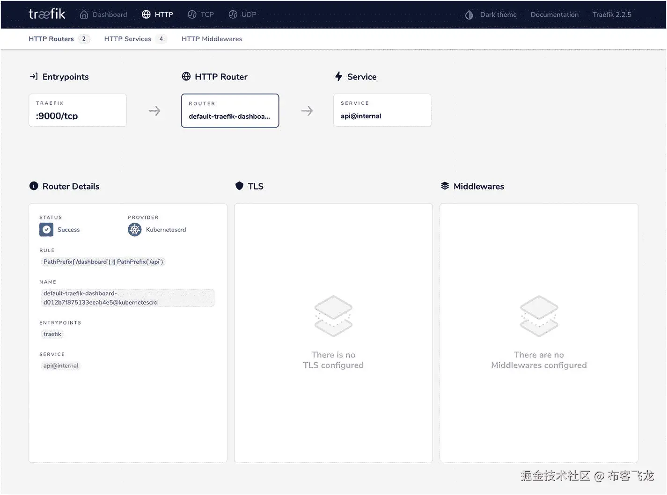The image size is (667, 495).
Task: Click the empty Middlewares placeholder graphic
Action: (x=539, y=316)
